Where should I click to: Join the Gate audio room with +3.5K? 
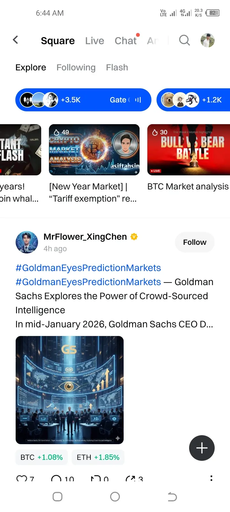click(x=83, y=100)
